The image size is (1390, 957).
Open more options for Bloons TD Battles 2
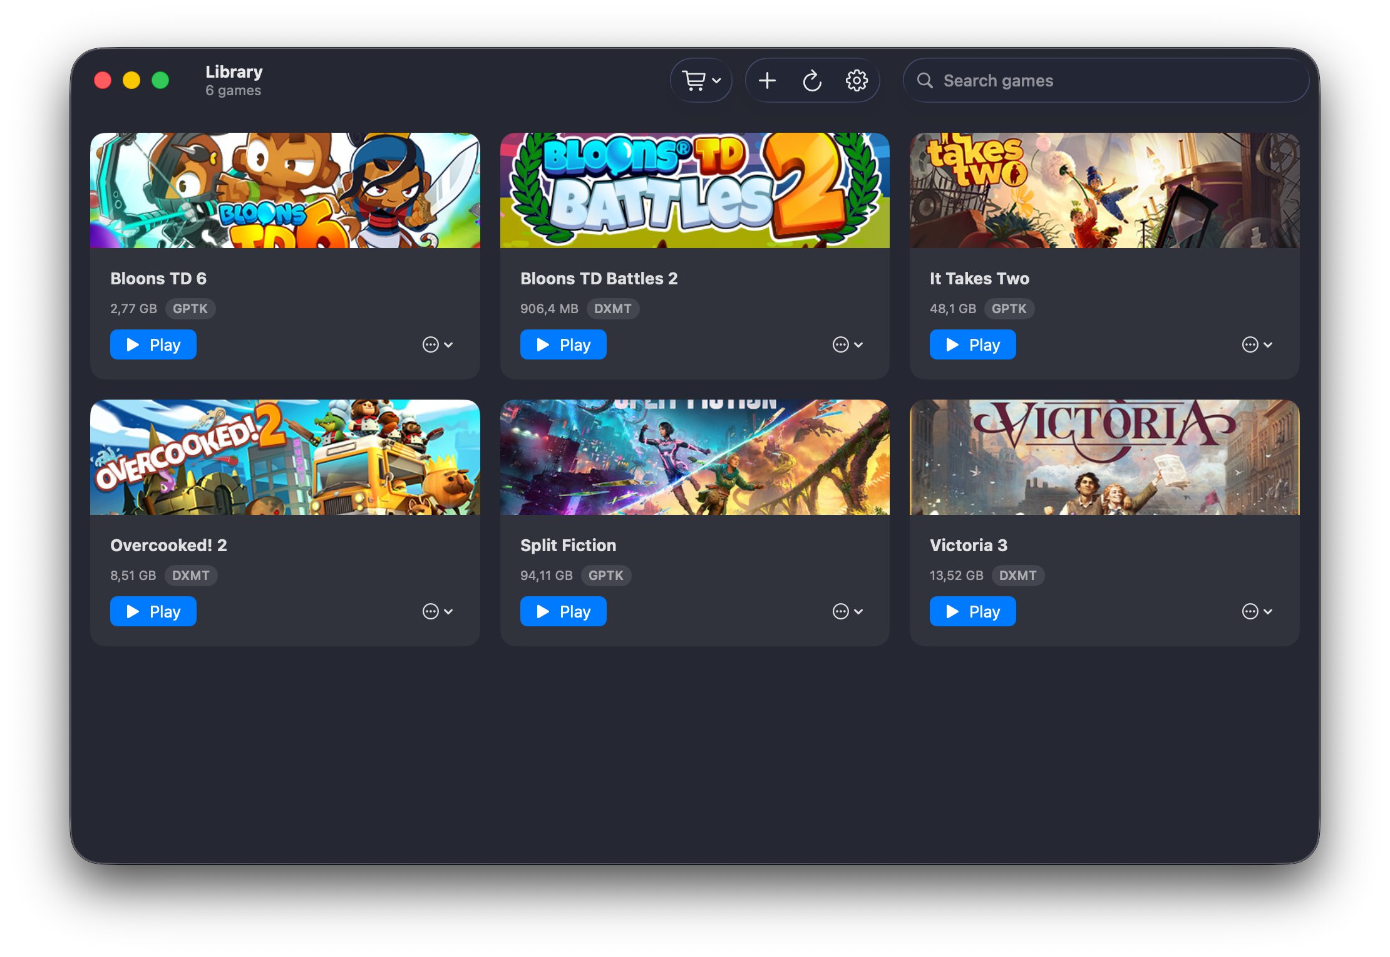click(848, 344)
